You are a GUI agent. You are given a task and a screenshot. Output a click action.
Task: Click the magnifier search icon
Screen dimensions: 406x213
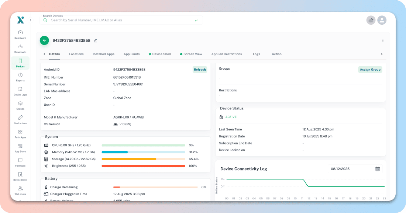45,20
